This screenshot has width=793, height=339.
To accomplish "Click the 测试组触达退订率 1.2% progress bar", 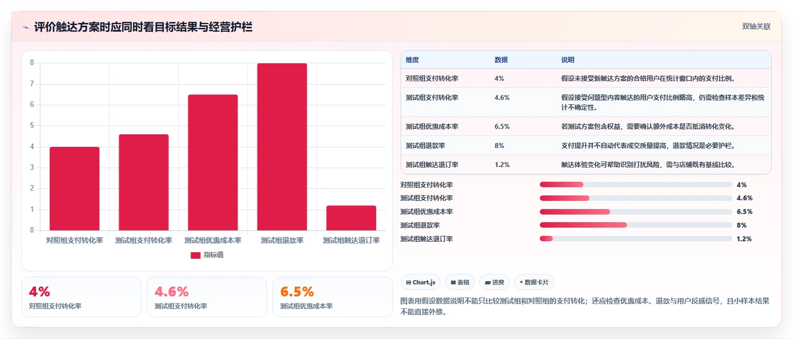I will (x=636, y=239).
